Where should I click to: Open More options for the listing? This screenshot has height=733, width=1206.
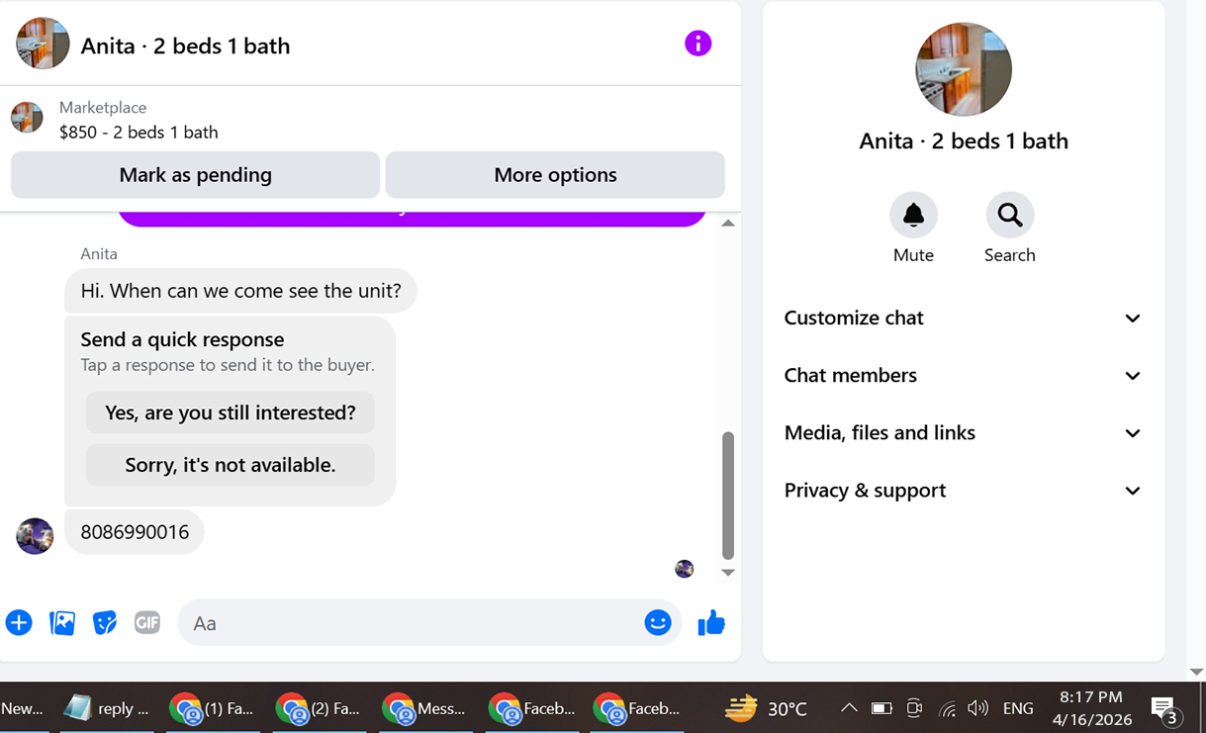point(555,175)
